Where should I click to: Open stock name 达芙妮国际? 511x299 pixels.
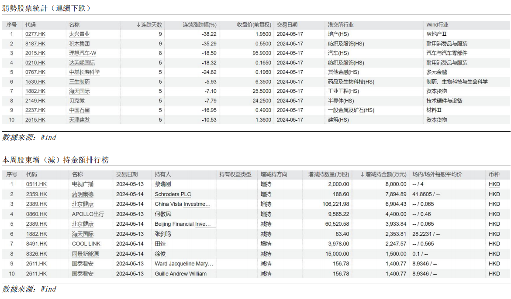82,63
